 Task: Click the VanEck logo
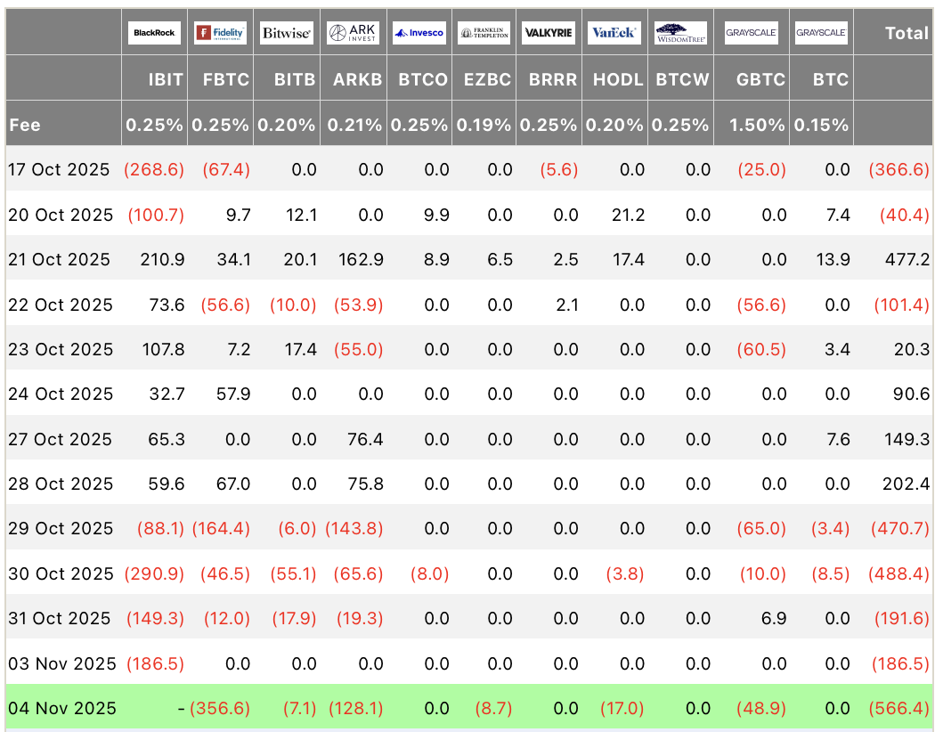(614, 33)
